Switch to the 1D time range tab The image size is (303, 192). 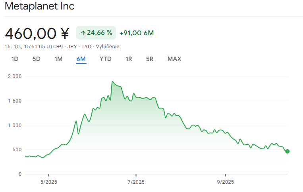pyautogui.click(x=15, y=59)
